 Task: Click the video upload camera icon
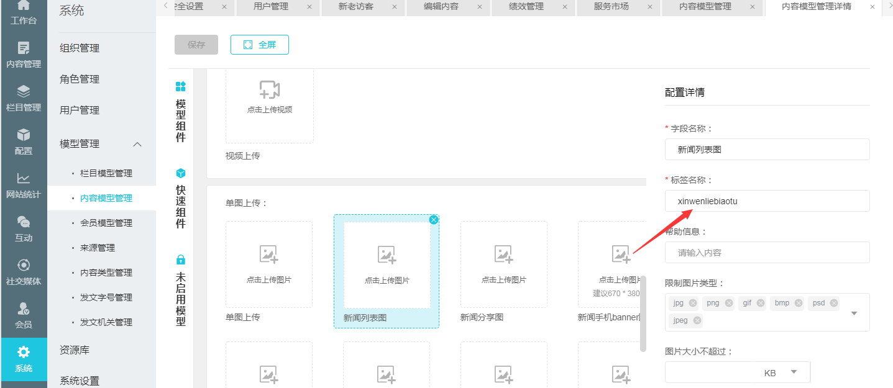coord(270,89)
